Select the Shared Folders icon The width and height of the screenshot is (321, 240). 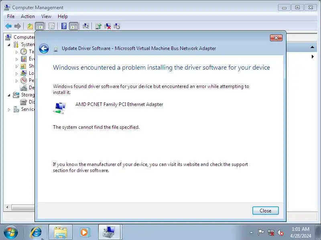(x=24, y=66)
